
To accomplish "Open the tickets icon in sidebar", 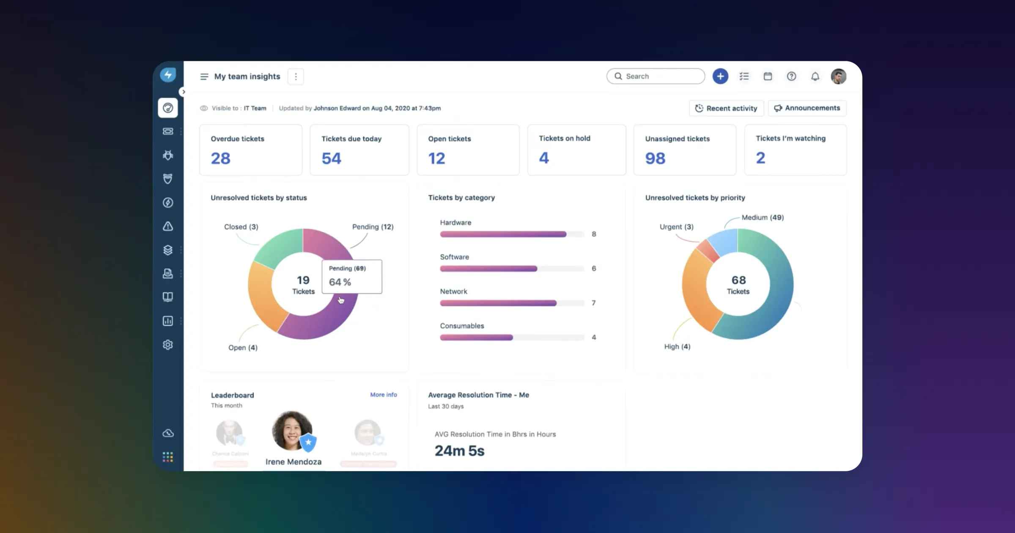I will (168, 131).
